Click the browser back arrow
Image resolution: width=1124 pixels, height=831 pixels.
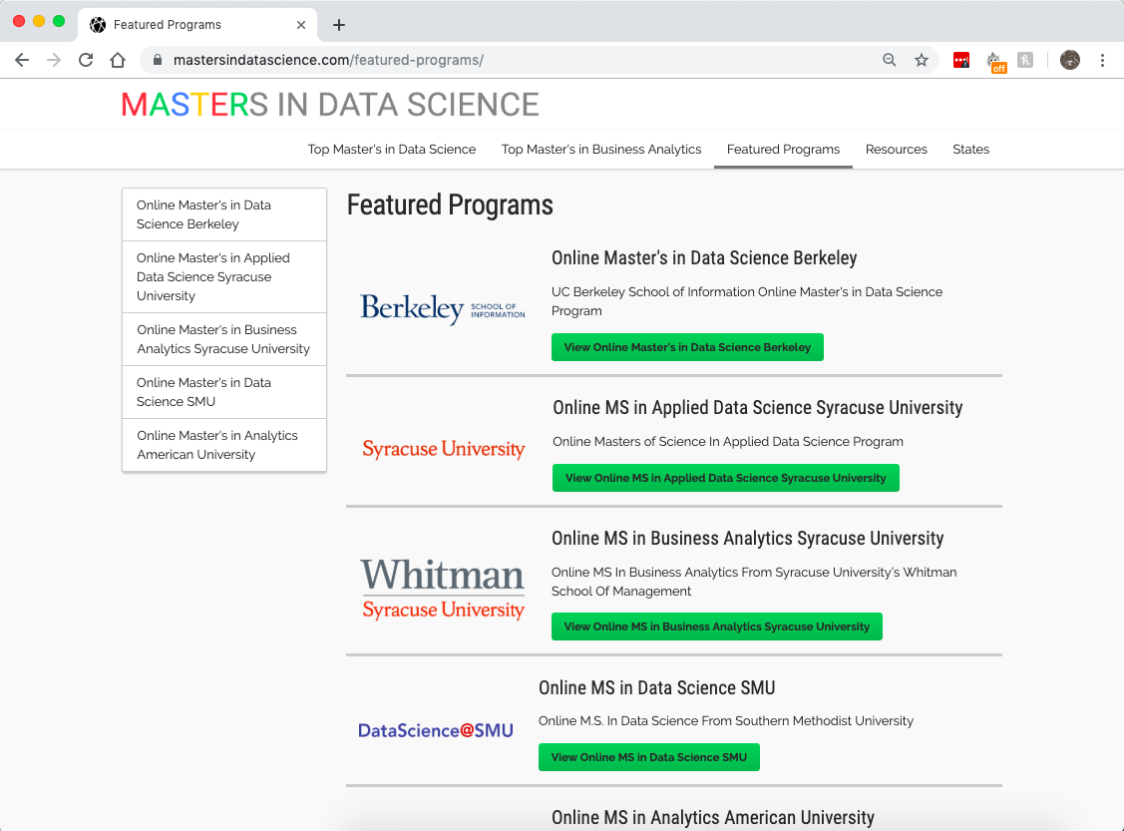click(22, 60)
